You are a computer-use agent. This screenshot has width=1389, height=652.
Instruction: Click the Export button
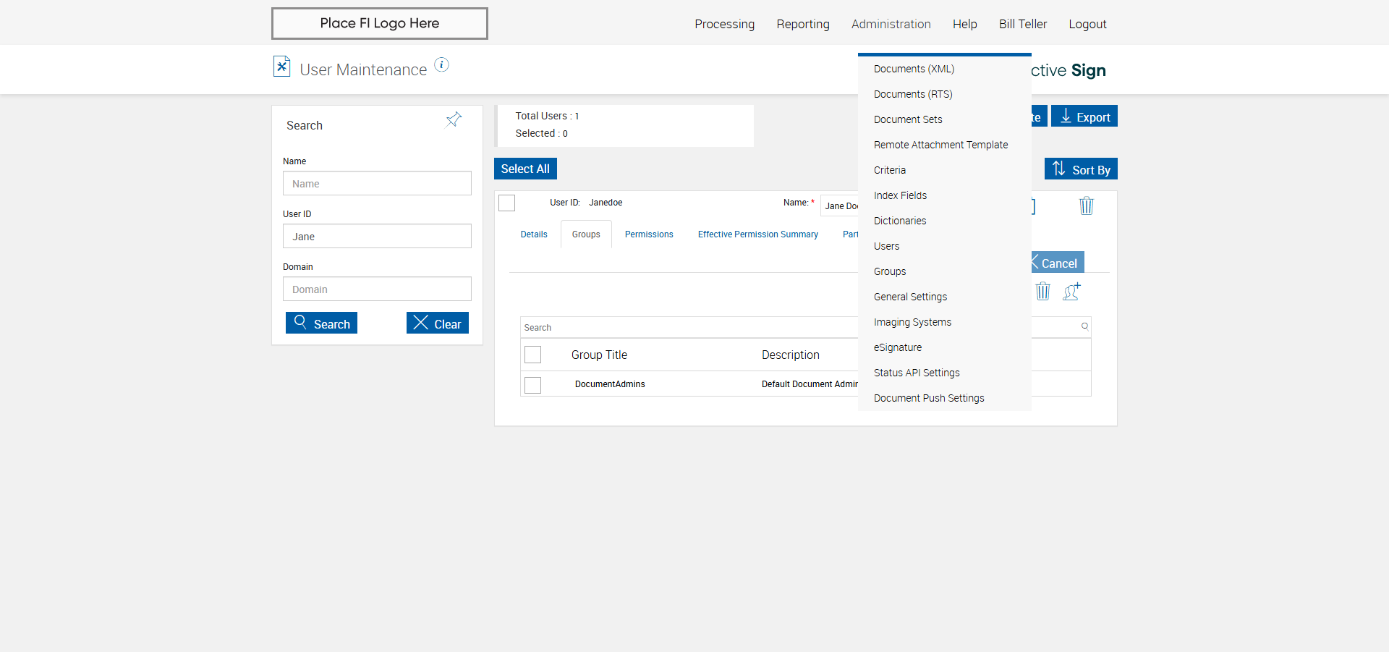pos(1084,117)
